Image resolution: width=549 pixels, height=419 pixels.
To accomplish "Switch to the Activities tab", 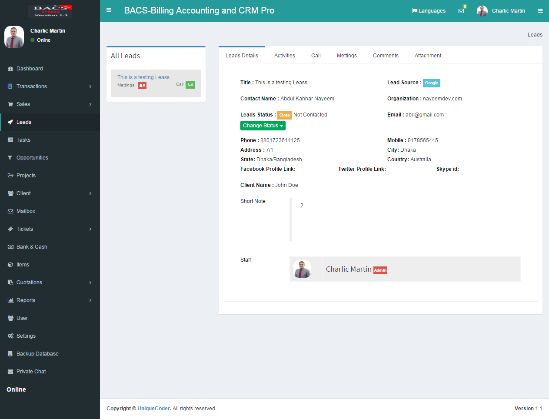I will pos(285,56).
